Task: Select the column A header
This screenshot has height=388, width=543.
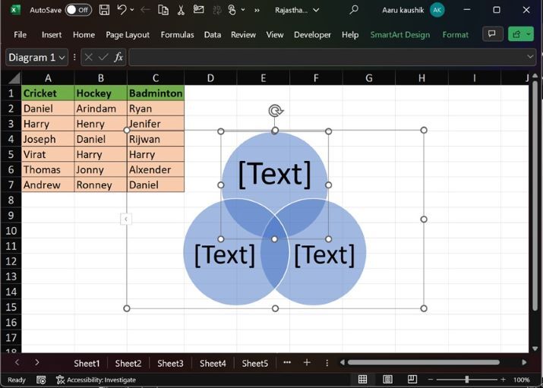Action: coord(48,78)
